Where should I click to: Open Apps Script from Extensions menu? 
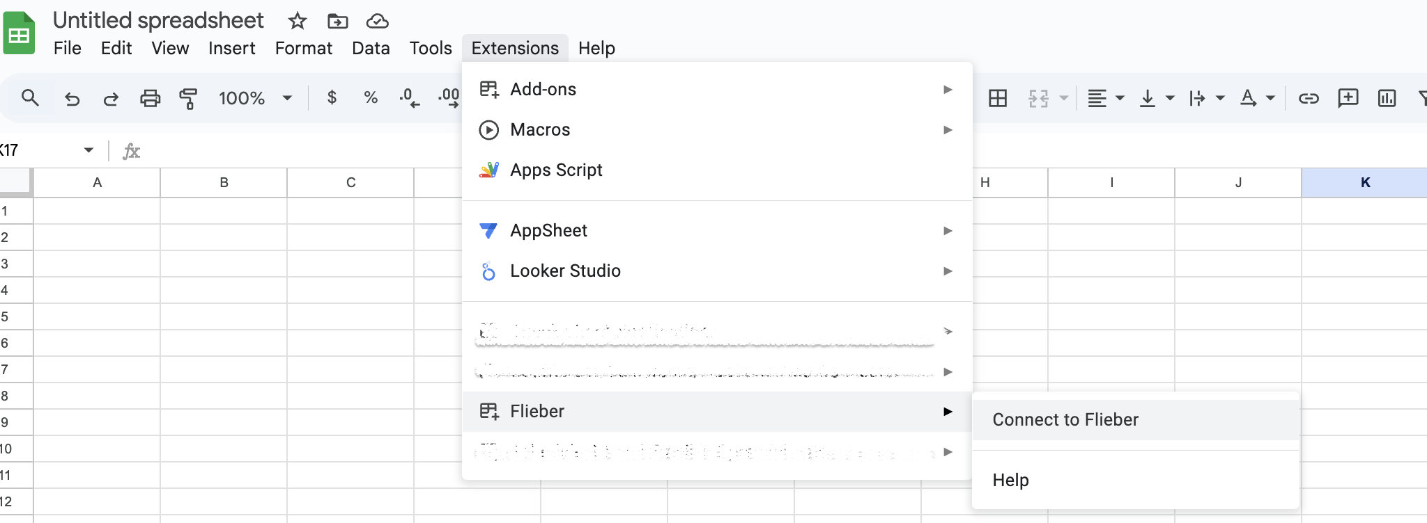tap(556, 170)
